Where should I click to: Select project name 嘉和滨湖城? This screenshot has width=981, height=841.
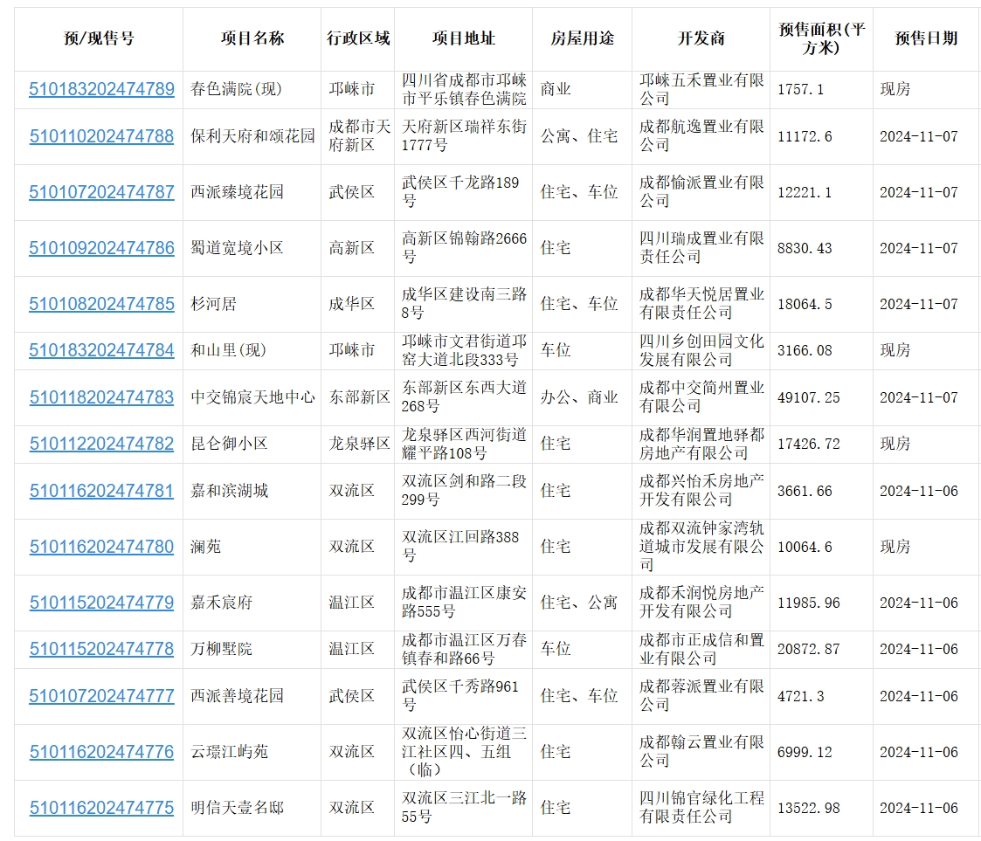(229, 491)
